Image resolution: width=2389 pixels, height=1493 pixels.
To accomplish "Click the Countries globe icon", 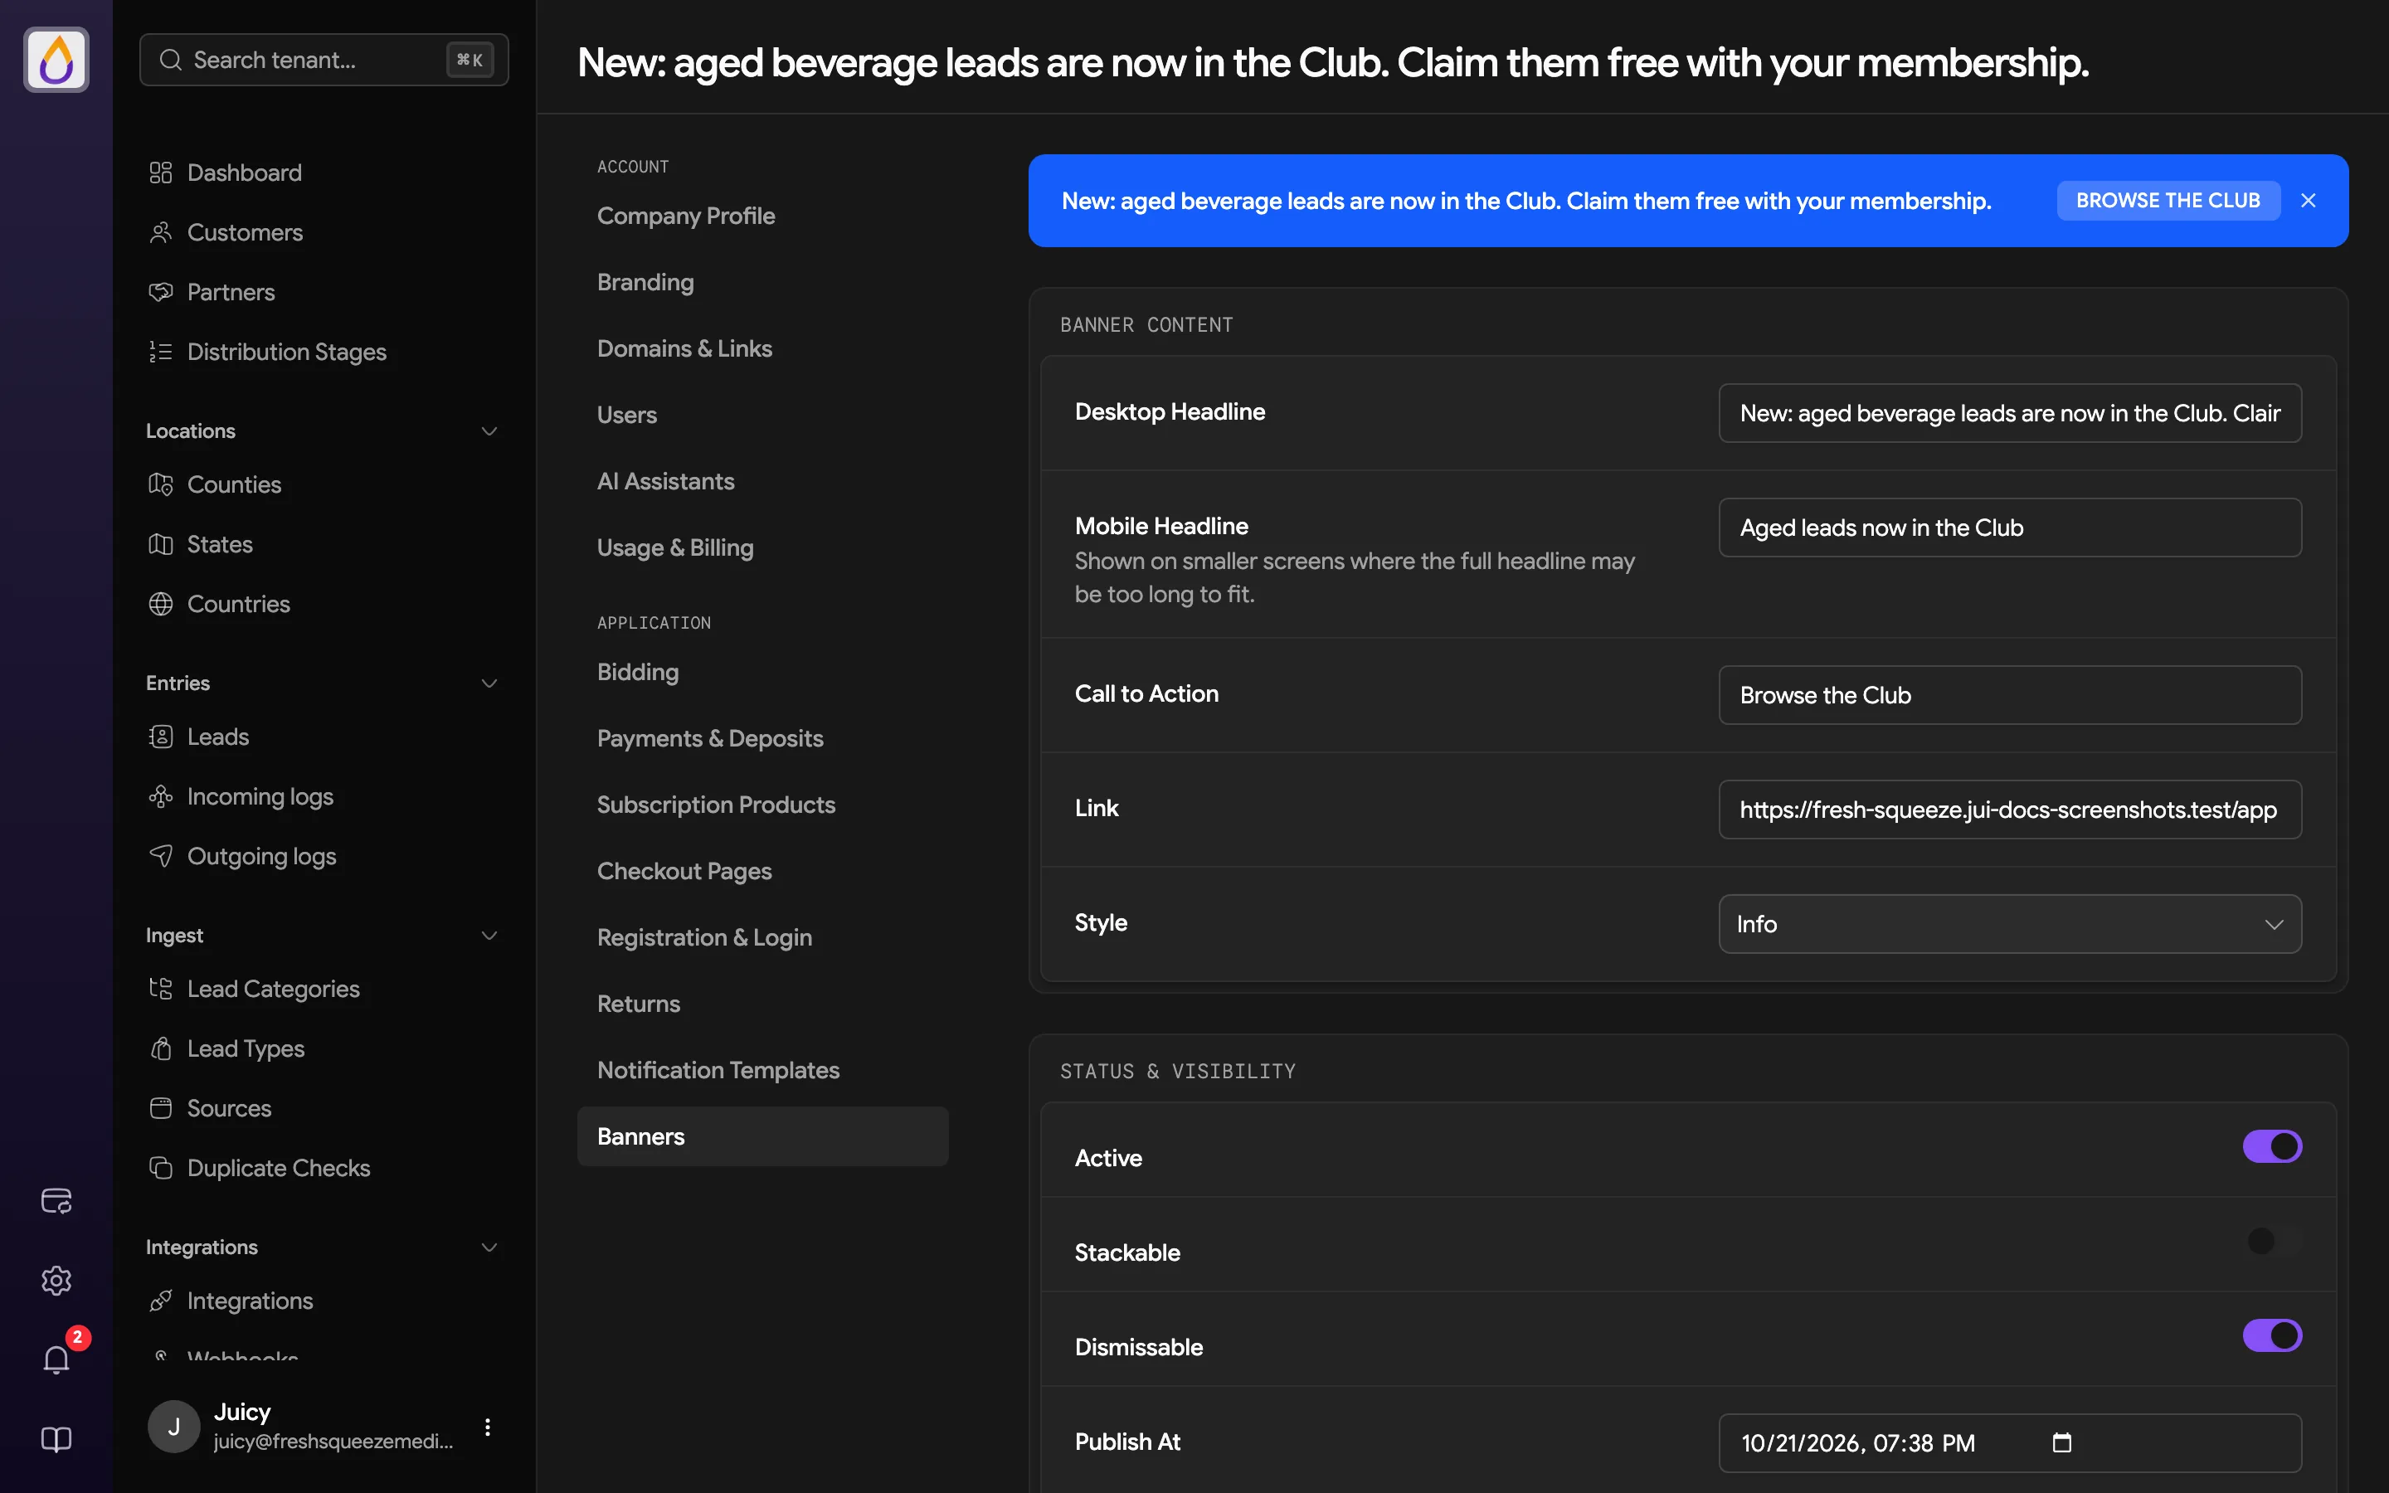I will (161, 603).
